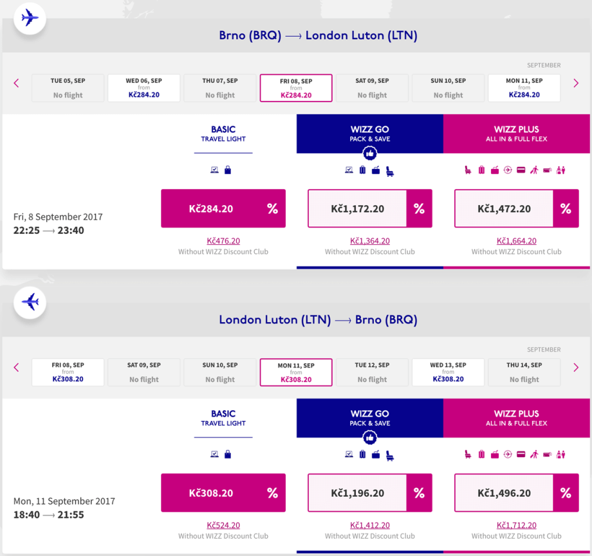The height and width of the screenshot is (556, 592).
Task: Click the seat icon under outbound WIZZ GO
Action: [390, 171]
